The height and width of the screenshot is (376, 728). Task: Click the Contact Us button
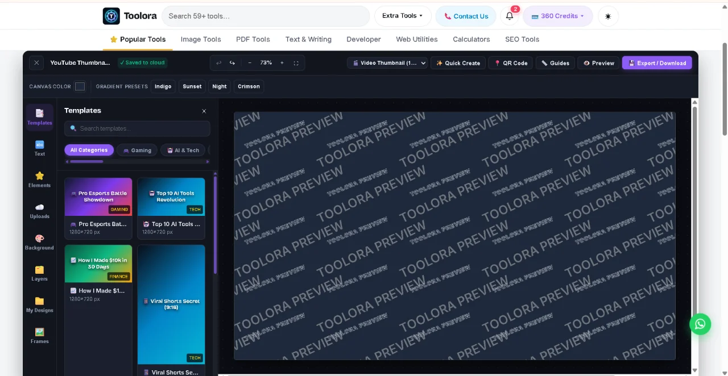pos(466,16)
